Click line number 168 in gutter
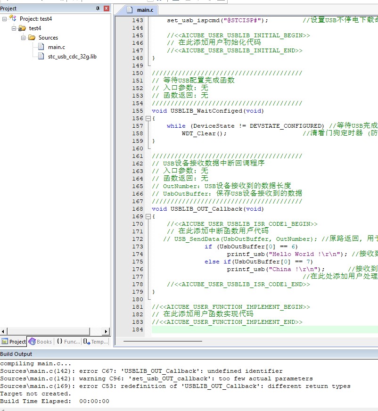The image size is (378, 411). pyautogui.click(x=138, y=209)
